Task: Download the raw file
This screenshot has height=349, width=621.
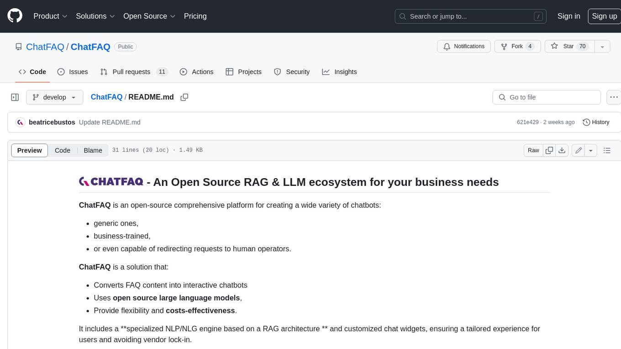Action: tap(562, 150)
